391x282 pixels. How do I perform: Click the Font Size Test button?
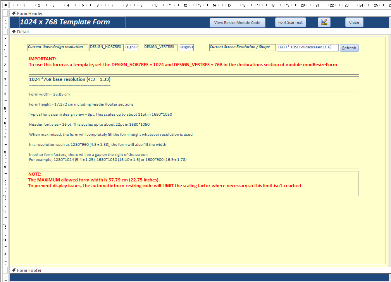290,22
